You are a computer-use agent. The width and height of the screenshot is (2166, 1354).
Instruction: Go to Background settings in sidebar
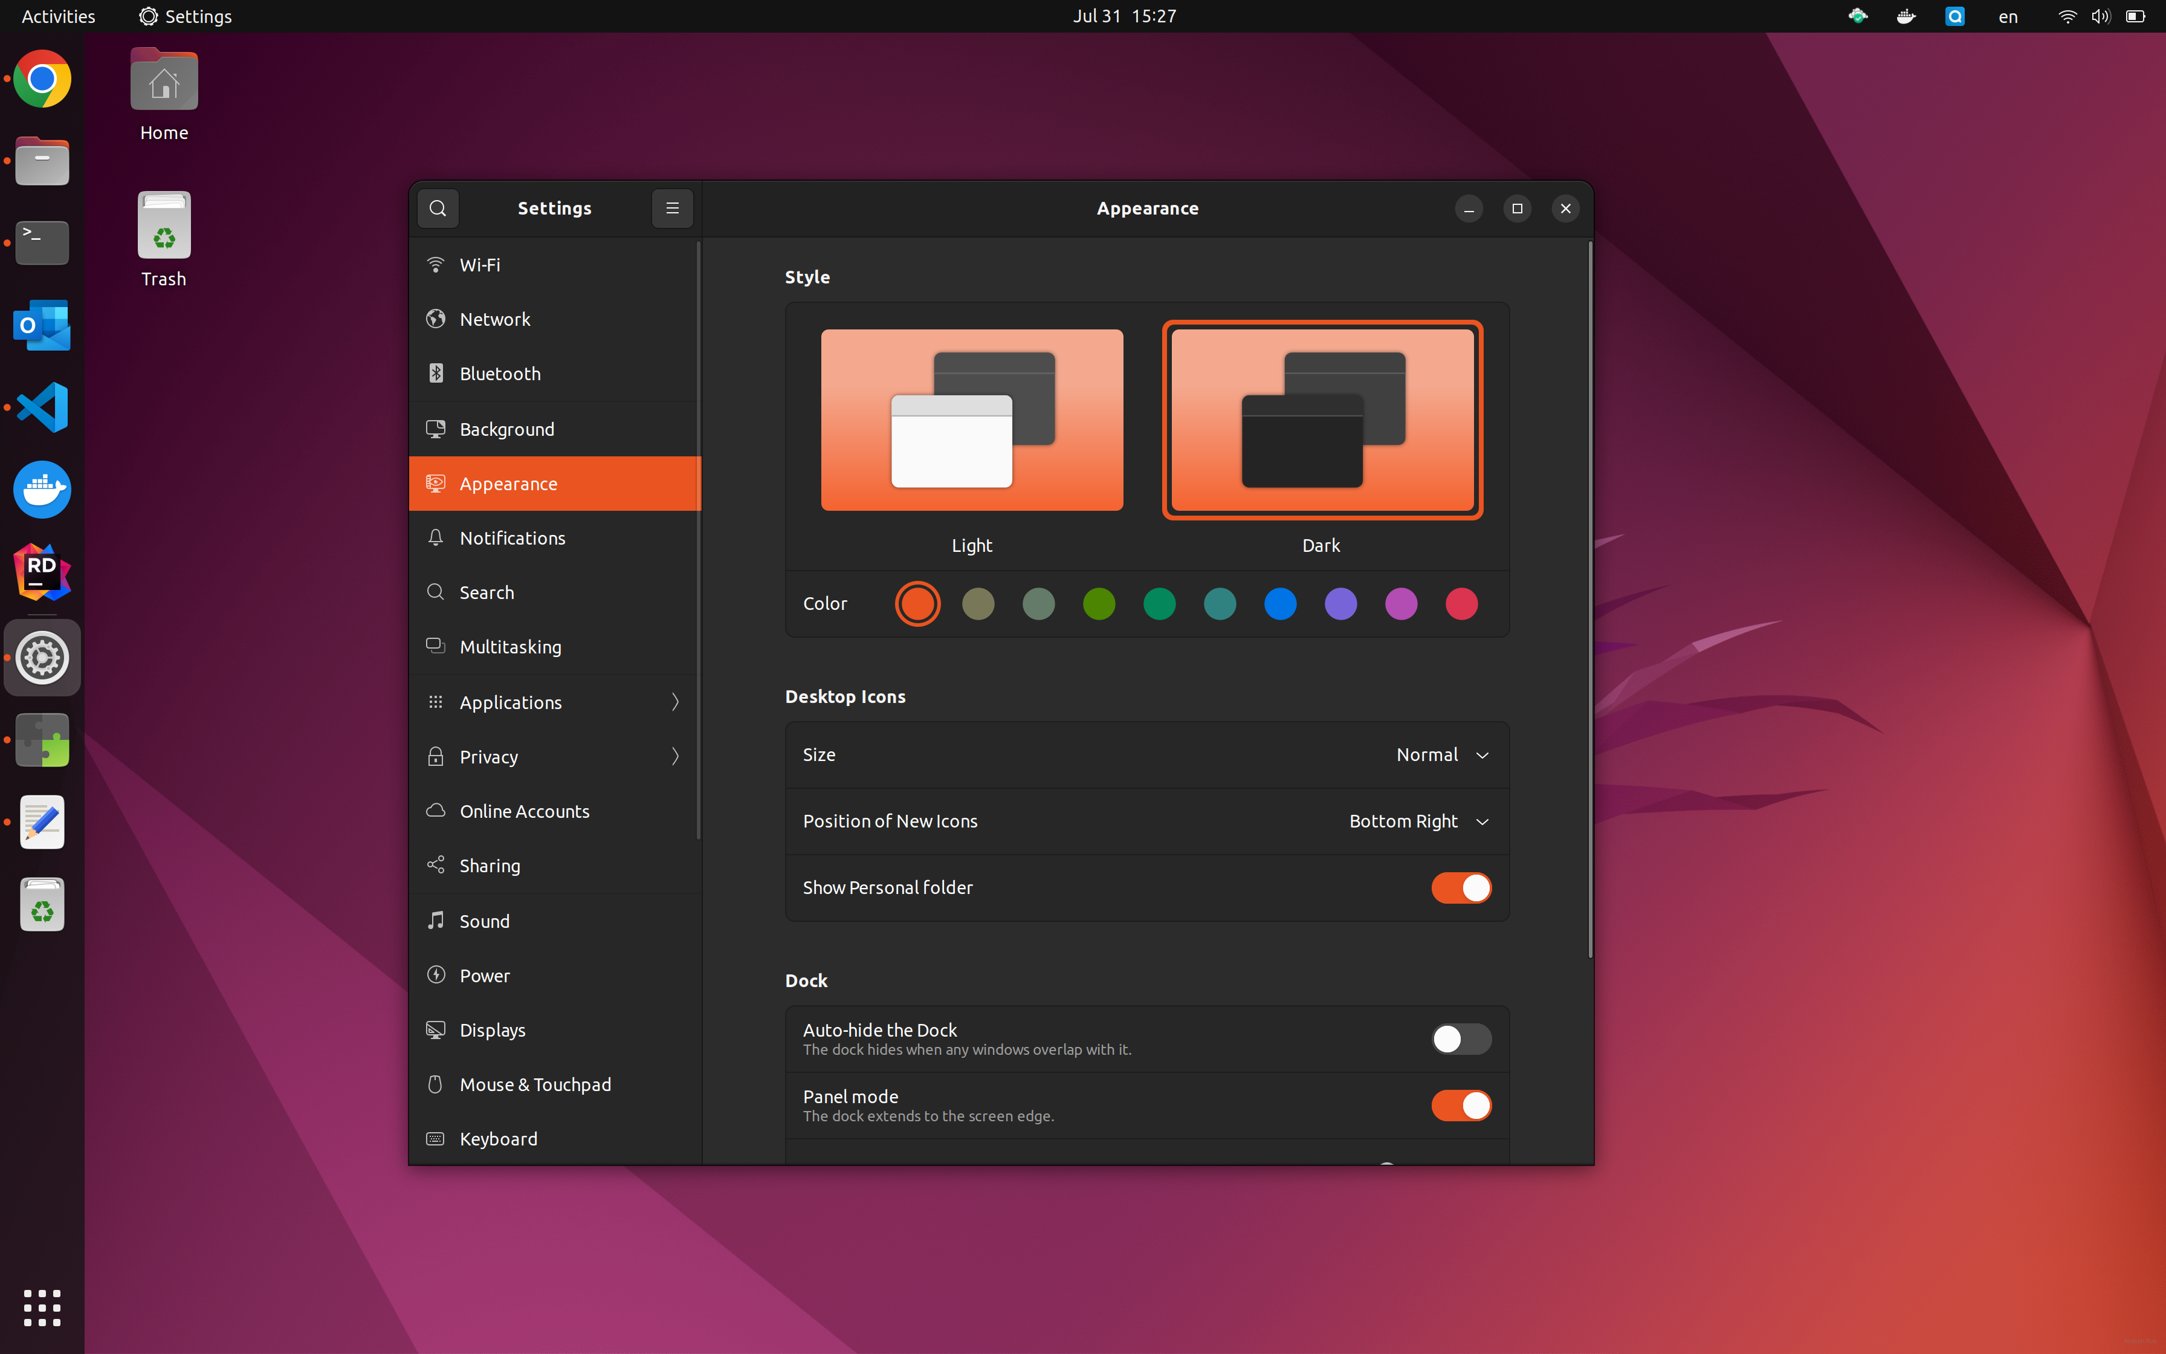click(x=506, y=429)
